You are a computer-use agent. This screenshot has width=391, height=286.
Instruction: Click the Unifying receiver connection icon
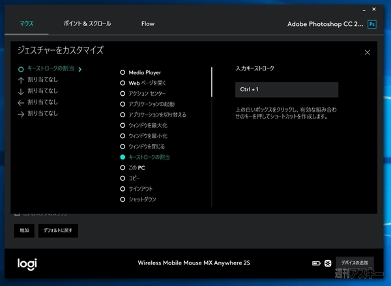pyautogui.click(x=328, y=263)
